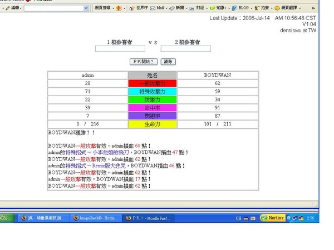334x250 pixels.
Task: Click the BOYDWAN獲勝!! result text
Action: point(71,133)
